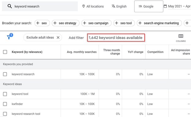This screenshot has width=191, height=117.
Task: Add 'seo tool' suggestion chip
Action: pyautogui.click(x=124, y=23)
